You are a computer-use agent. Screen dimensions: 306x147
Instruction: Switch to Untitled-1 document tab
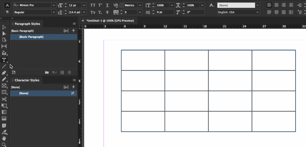coord(110,20)
